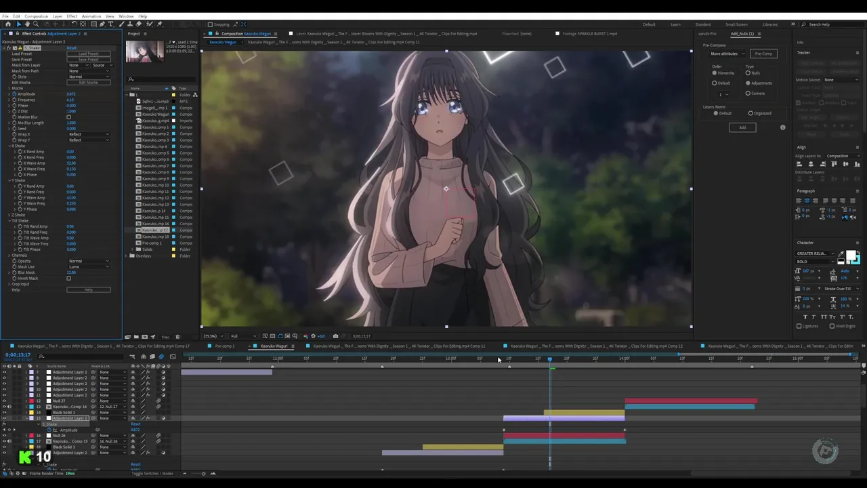
Task: Select the Hierarchy radio button
Action: point(715,73)
